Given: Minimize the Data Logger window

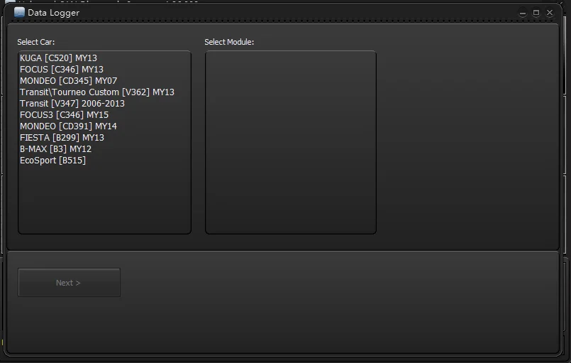Looking at the screenshot, I should [523, 13].
